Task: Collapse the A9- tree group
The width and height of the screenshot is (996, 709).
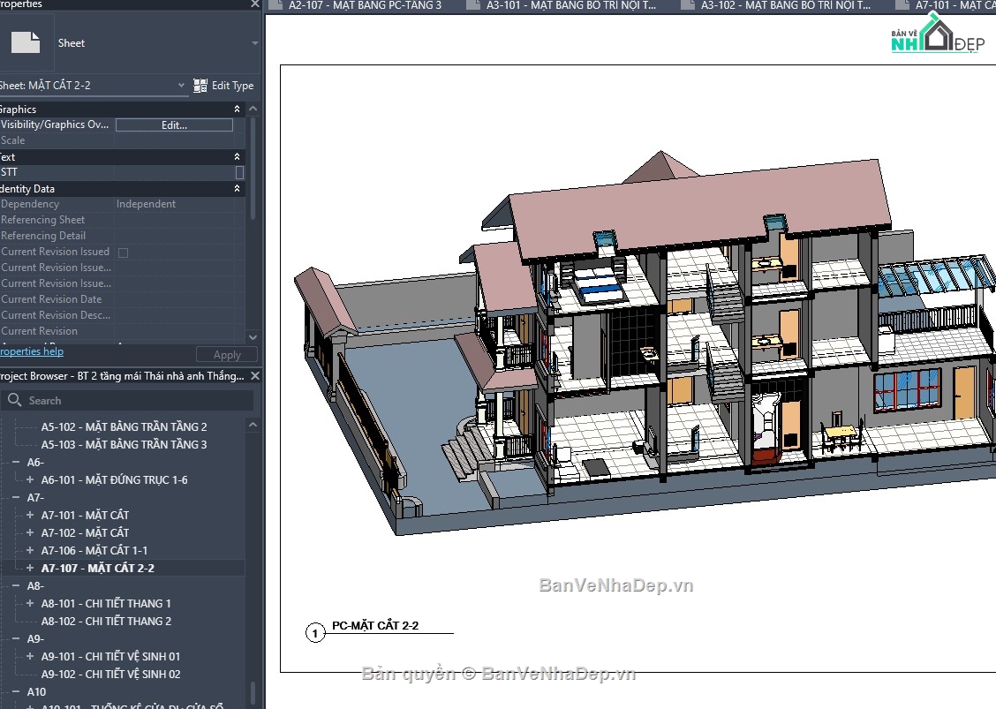Action: point(16,638)
